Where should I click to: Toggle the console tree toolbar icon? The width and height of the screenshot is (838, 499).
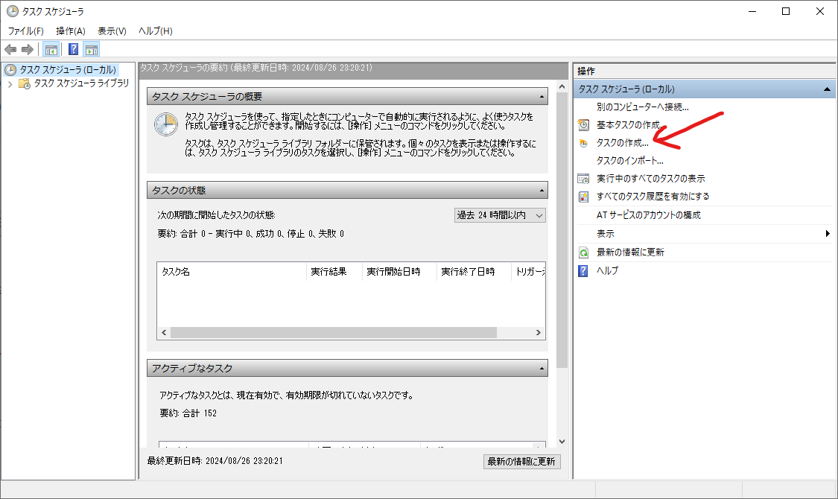(x=50, y=48)
